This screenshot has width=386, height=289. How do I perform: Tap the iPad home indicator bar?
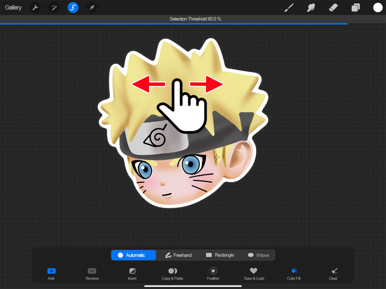click(193, 286)
